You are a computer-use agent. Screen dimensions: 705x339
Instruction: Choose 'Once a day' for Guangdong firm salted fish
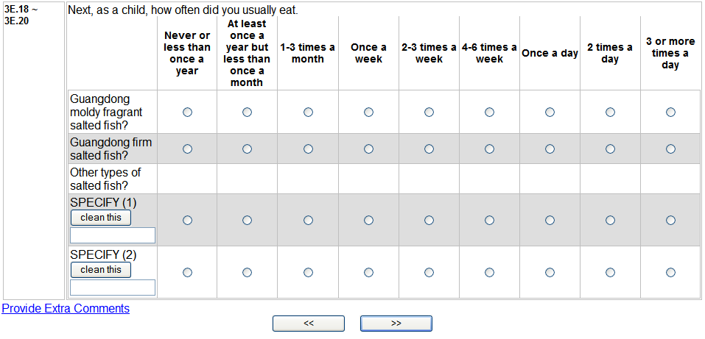[x=550, y=149]
